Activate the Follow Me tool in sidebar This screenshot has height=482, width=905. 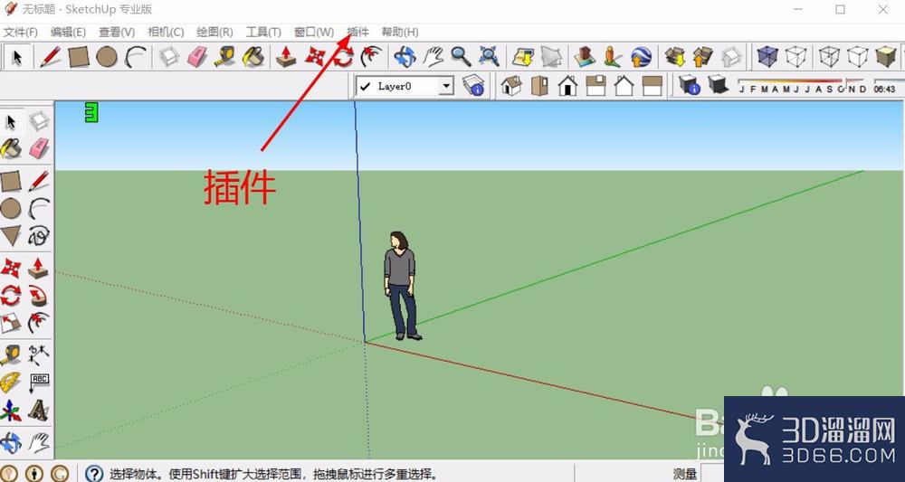pyautogui.click(x=39, y=296)
